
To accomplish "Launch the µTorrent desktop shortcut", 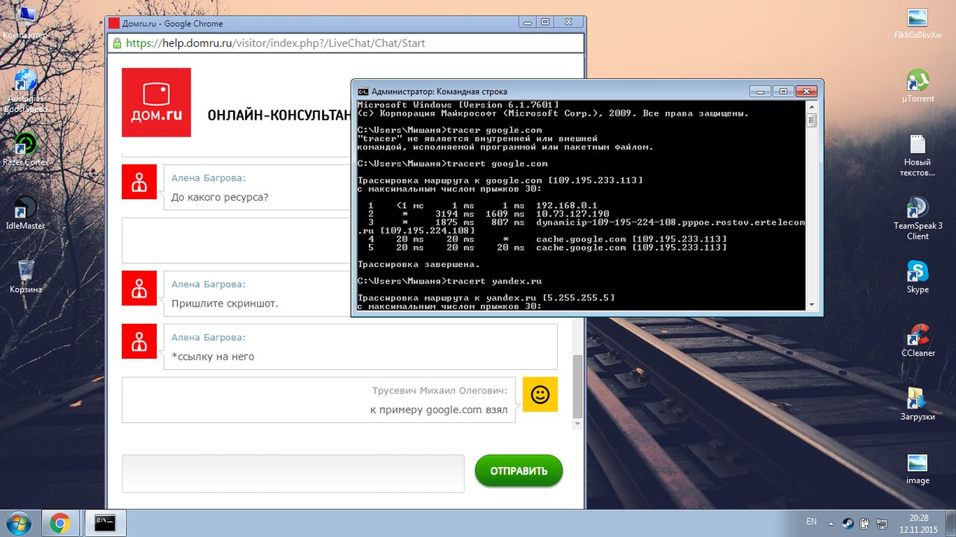I will pos(917,86).
